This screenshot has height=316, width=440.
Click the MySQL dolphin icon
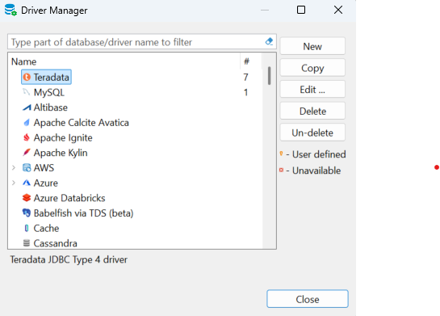click(x=27, y=92)
